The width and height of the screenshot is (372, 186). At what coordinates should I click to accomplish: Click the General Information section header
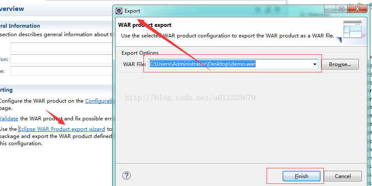pos(20,26)
